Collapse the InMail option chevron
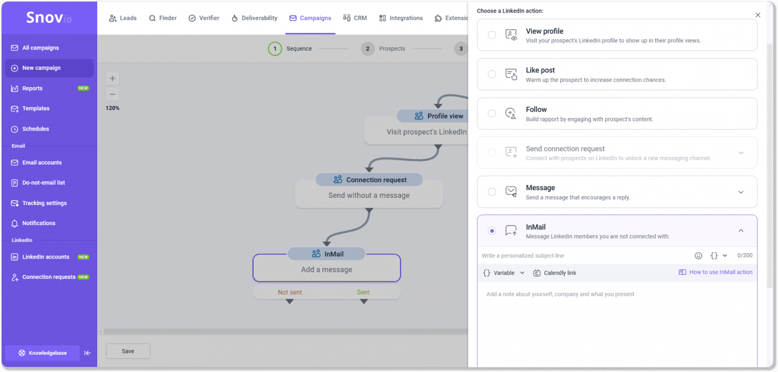 [x=741, y=231]
